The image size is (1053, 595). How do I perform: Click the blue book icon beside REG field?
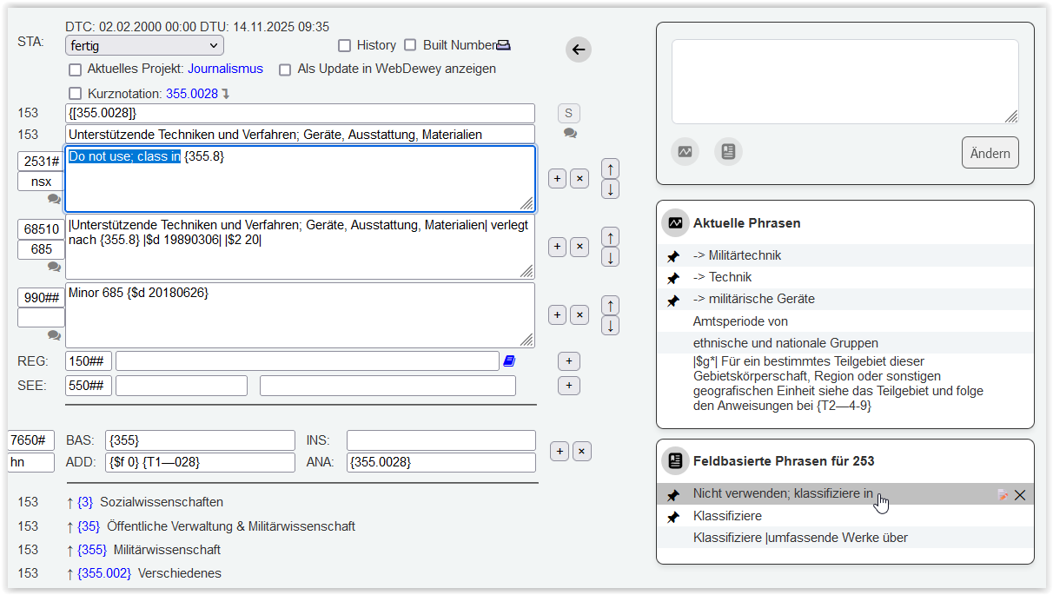[x=509, y=361]
